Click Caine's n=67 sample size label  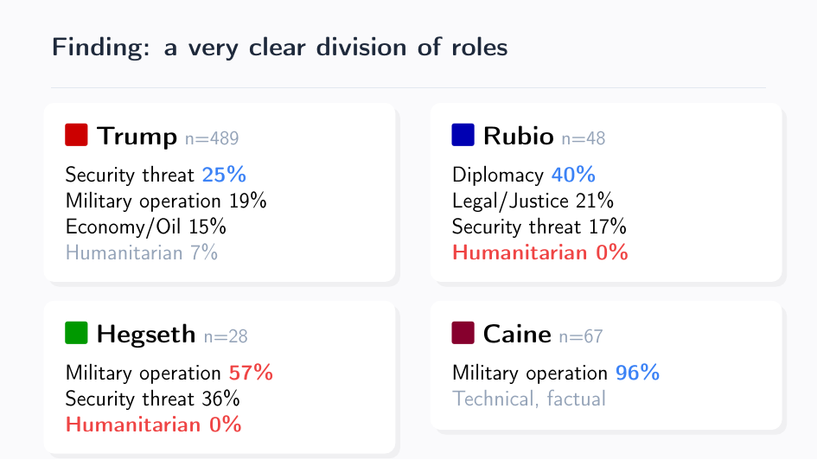pos(581,336)
